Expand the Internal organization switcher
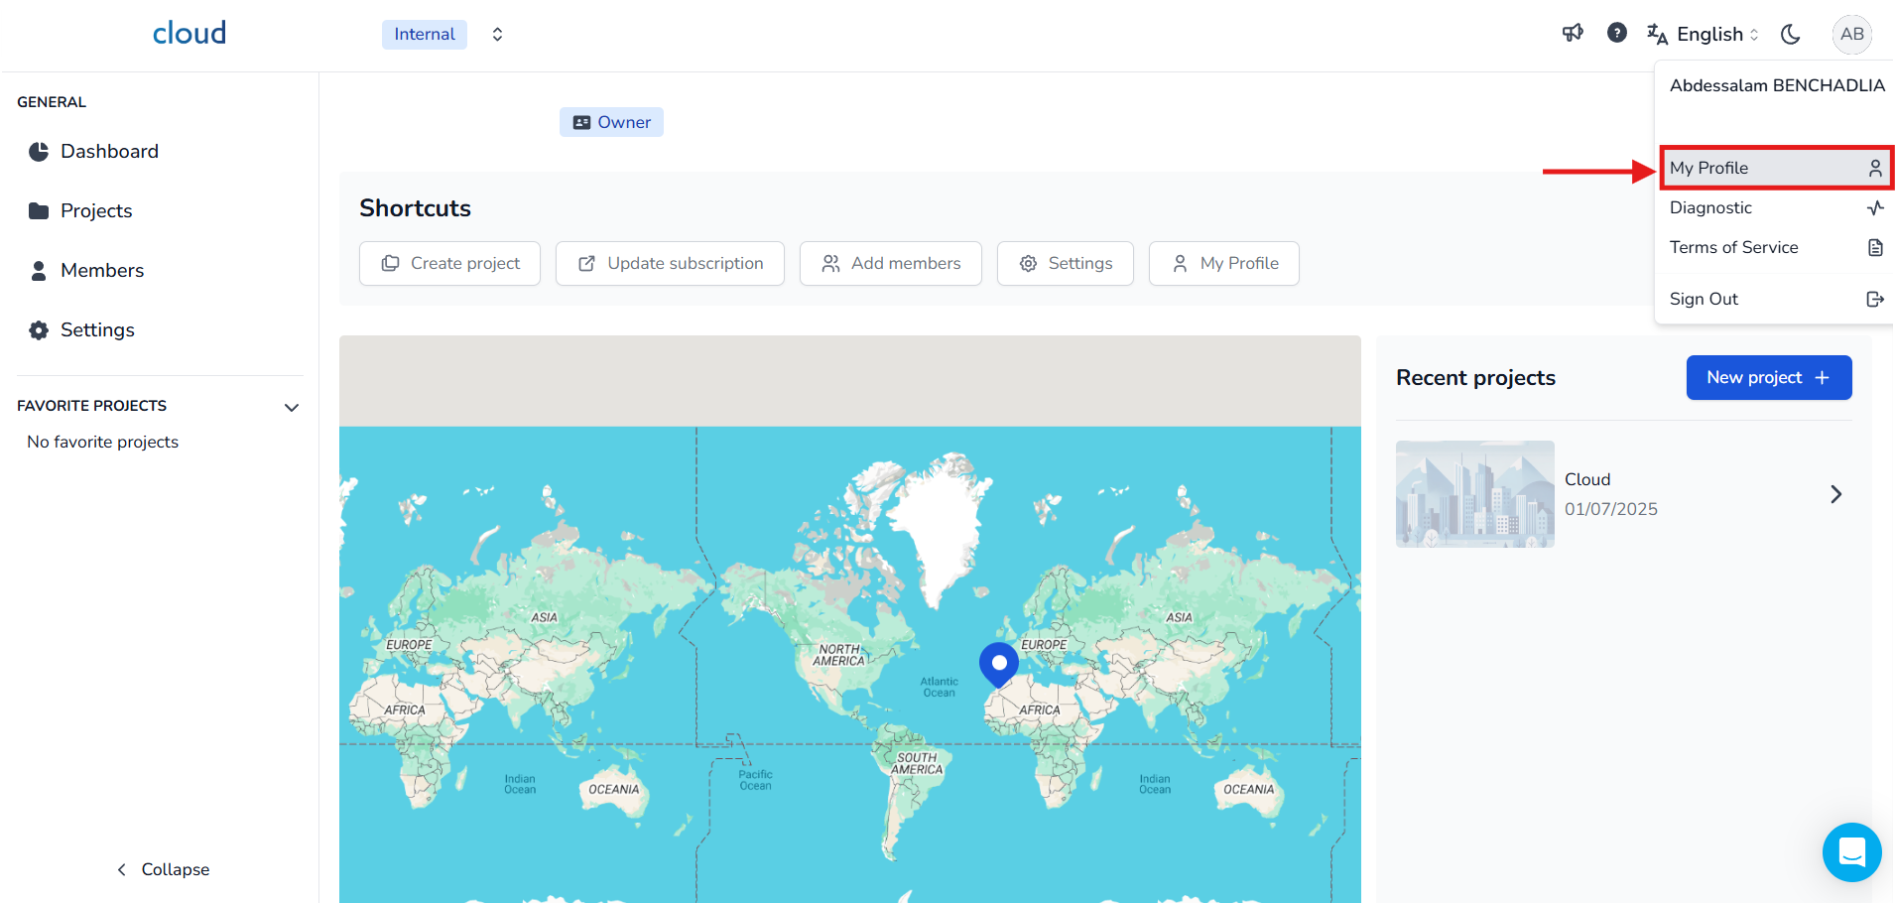 click(497, 35)
